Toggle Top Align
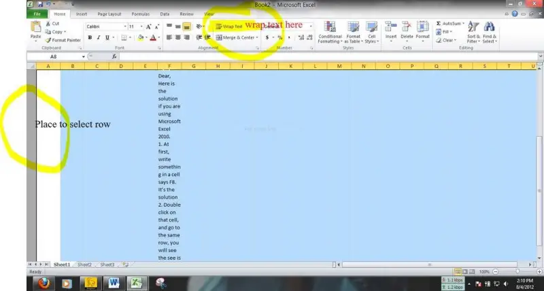This screenshot has height=291, width=544. (x=169, y=27)
